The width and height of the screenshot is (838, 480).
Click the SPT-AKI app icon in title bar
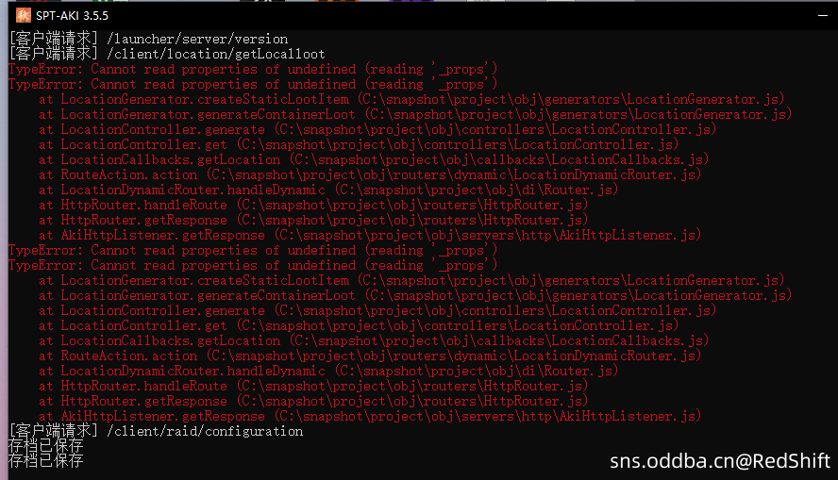pos(23,15)
